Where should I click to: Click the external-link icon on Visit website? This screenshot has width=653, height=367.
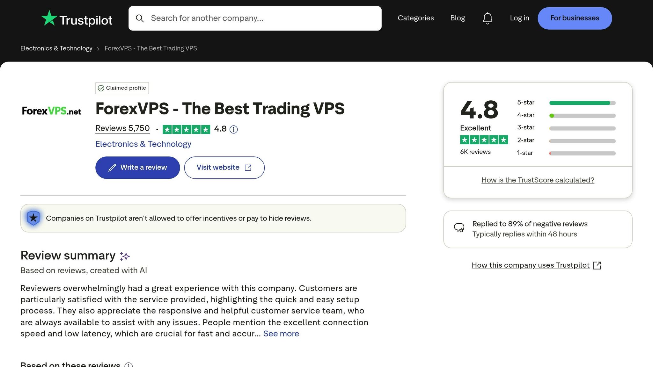[x=248, y=167]
